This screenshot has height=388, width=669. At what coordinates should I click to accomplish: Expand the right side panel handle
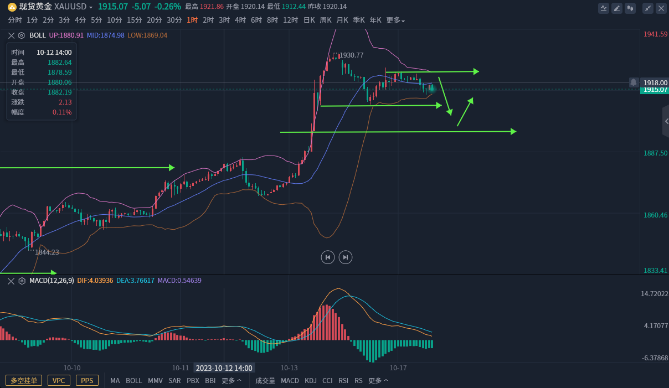(x=666, y=121)
